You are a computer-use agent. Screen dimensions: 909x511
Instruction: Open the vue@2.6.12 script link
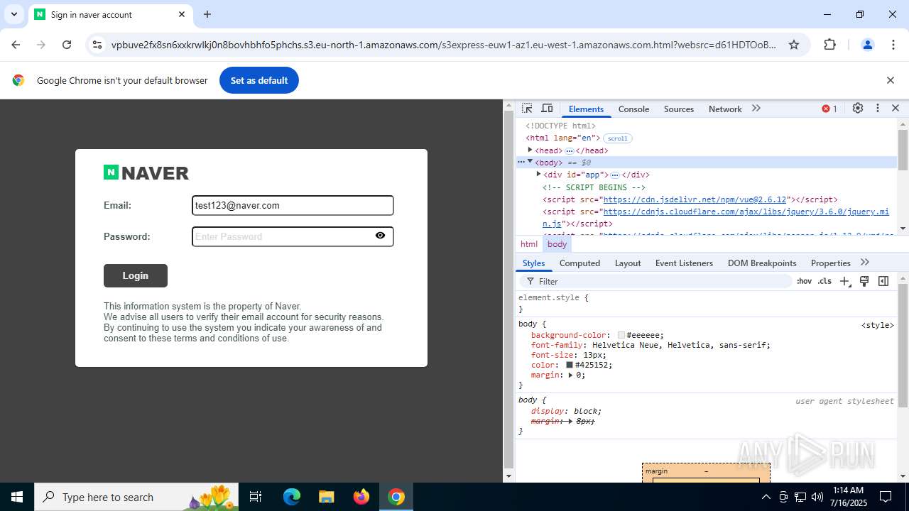click(695, 199)
